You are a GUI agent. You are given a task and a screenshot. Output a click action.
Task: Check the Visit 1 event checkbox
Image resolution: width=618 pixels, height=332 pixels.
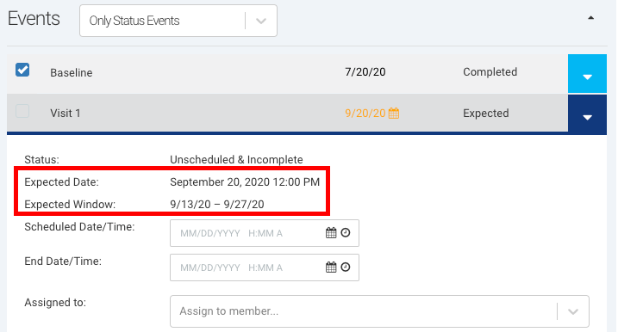click(x=22, y=111)
